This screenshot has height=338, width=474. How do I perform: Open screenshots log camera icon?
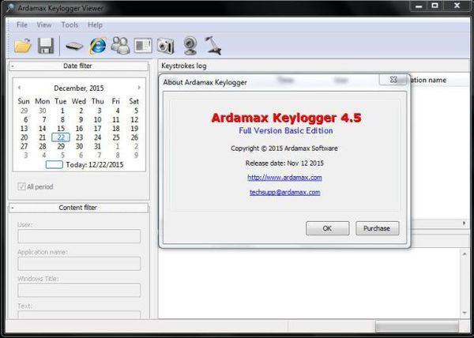(165, 47)
